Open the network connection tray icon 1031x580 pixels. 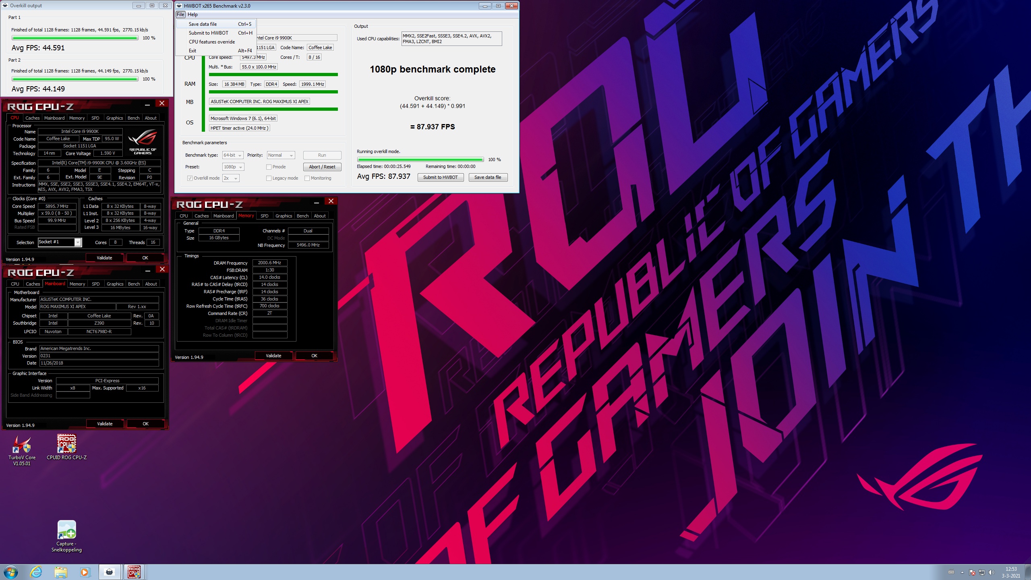982,572
